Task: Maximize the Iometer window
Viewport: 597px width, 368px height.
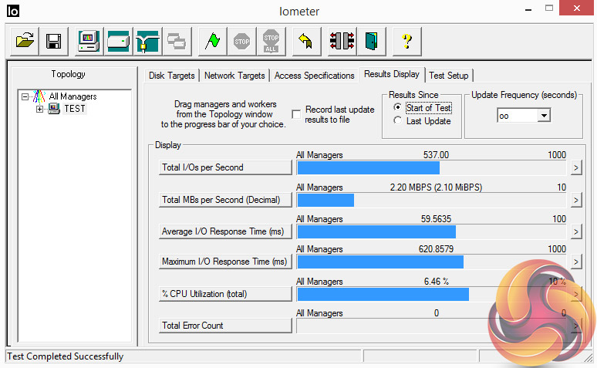Action: (548, 8)
